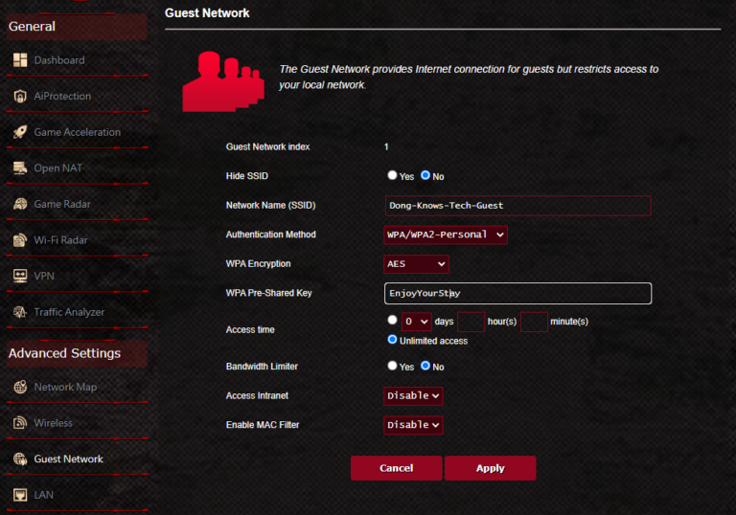
Task: Click the Network Name (SSID) field
Action: 517,206
